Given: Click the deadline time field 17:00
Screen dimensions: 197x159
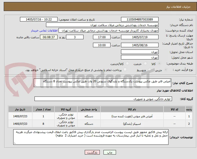Looking at the screenshot, I should pyautogui.click(x=102, y=37).
